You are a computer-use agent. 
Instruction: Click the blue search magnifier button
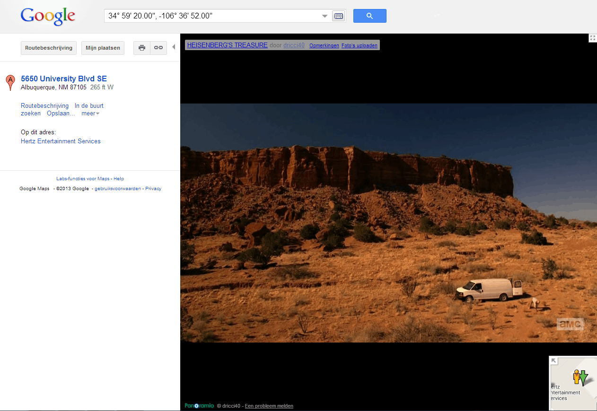[x=369, y=16]
